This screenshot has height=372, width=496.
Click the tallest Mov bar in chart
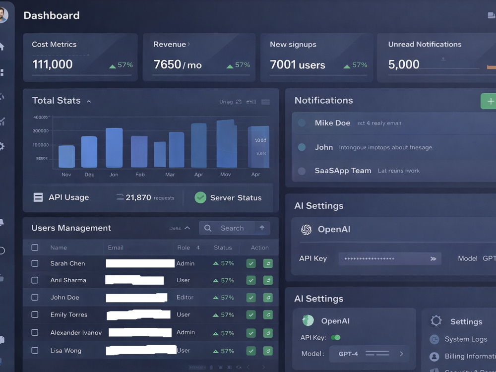click(x=227, y=143)
